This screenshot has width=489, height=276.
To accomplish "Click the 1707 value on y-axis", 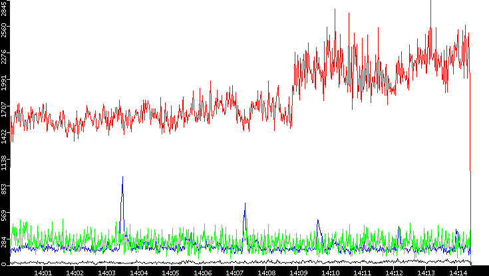I will pyautogui.click(x=3, y=110).
